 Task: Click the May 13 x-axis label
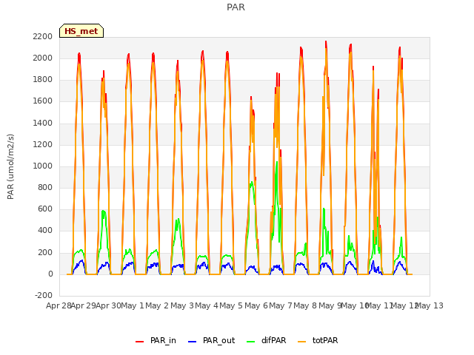pyautogui.click(x=429, y=305)
